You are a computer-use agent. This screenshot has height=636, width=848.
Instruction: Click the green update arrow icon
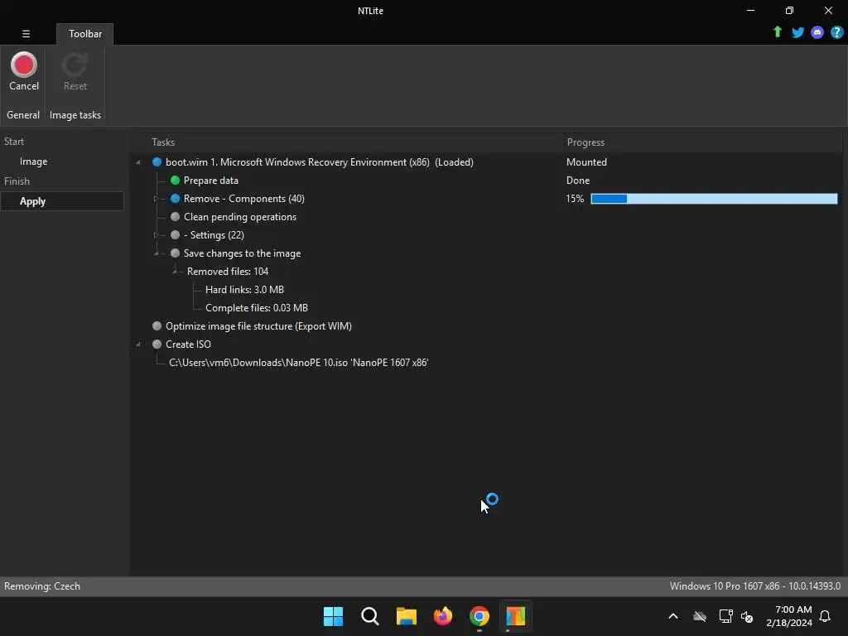[778, 32]
